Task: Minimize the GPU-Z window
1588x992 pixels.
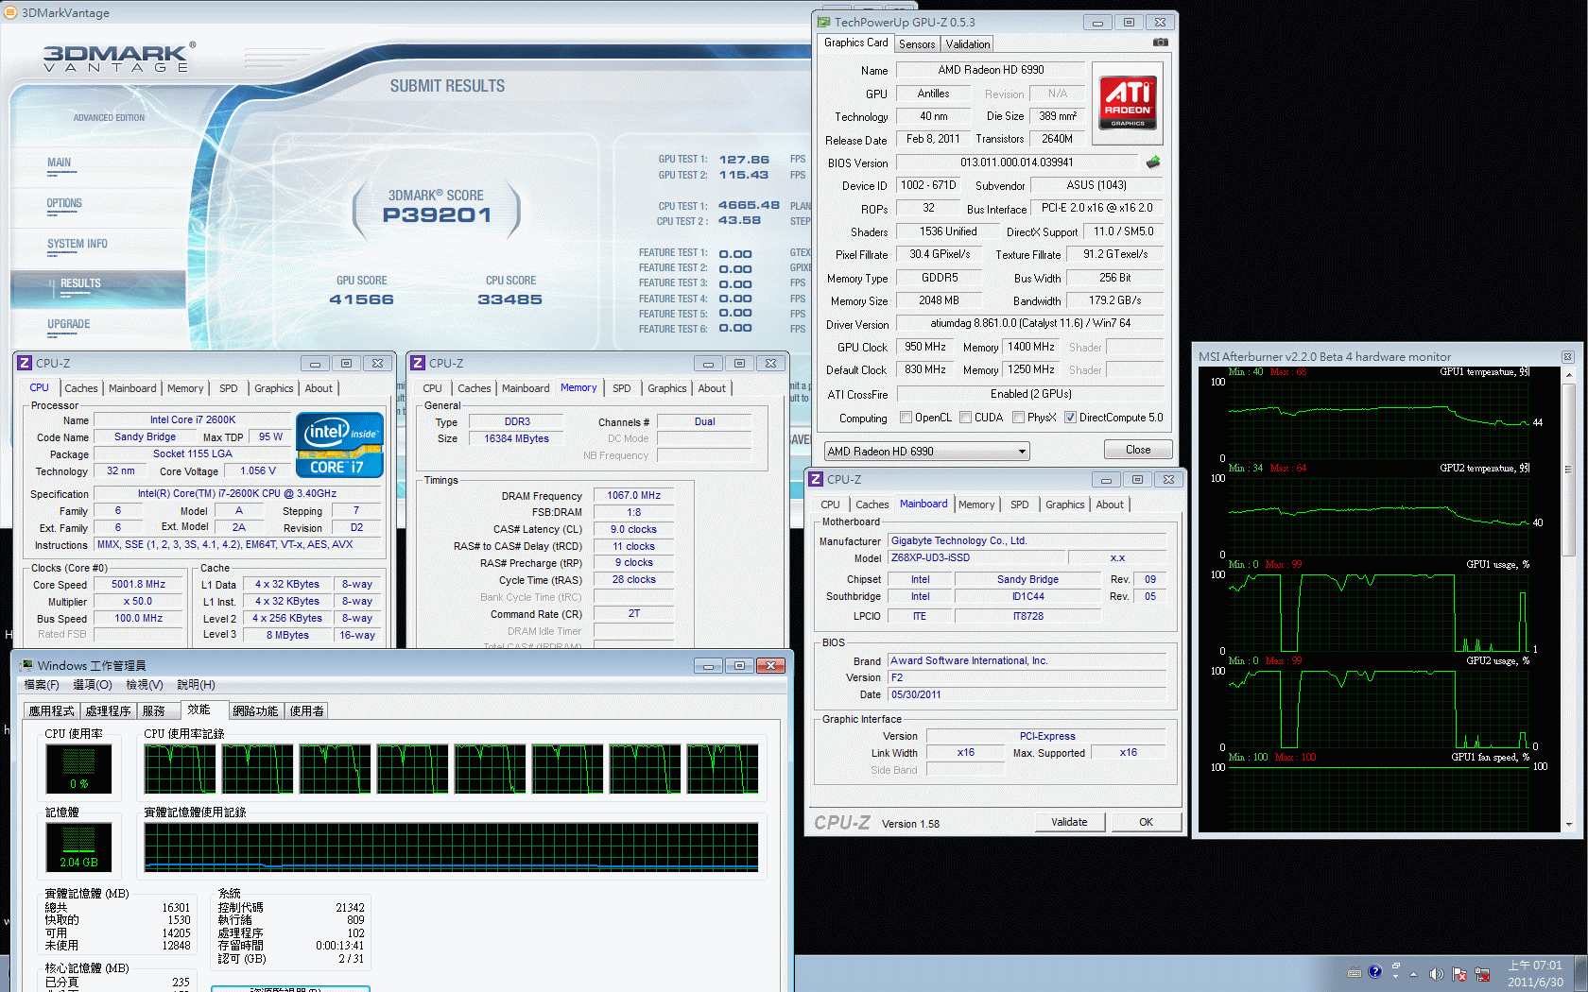Action: [1097, 22]
